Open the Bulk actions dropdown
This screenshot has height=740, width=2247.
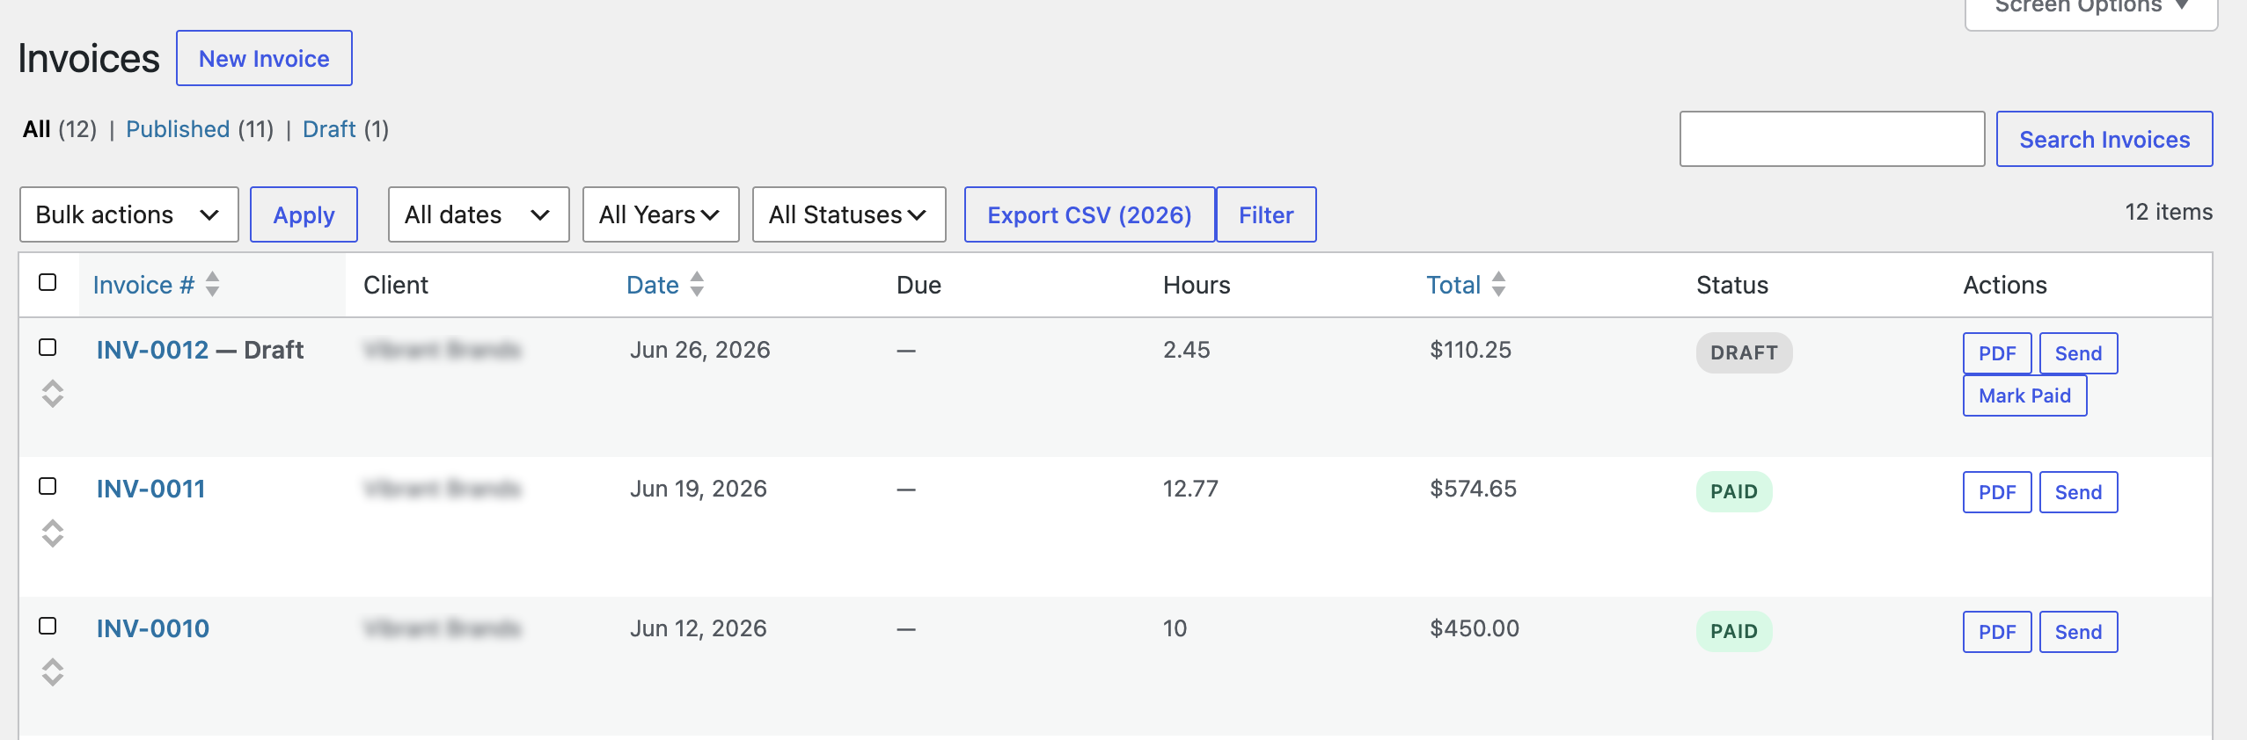coord(129,214)
